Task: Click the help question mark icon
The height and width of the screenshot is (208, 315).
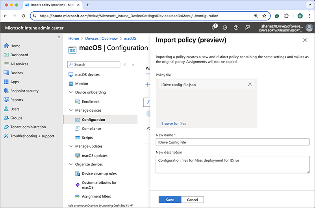Action: click(x=236, y=28)
